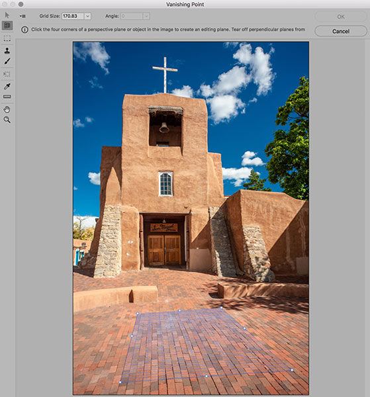Expand the Grid Size dropdown arrow
The height and width of the screenshot is (397, 370).
87,16
